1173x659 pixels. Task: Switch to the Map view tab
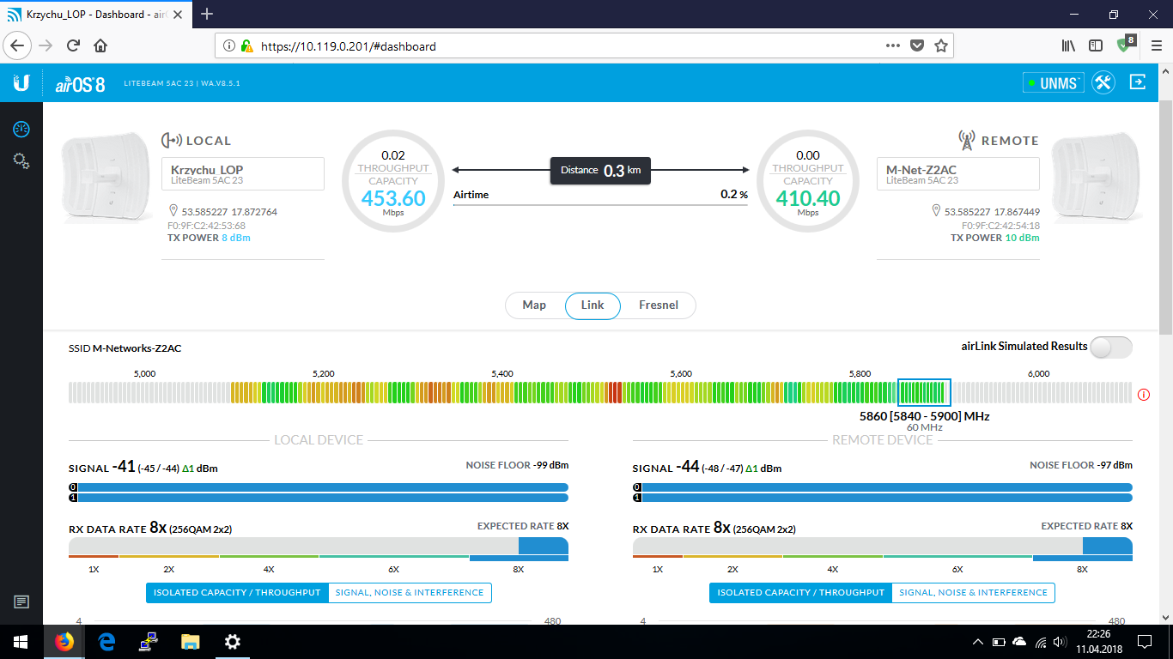[x=534, y=305]
